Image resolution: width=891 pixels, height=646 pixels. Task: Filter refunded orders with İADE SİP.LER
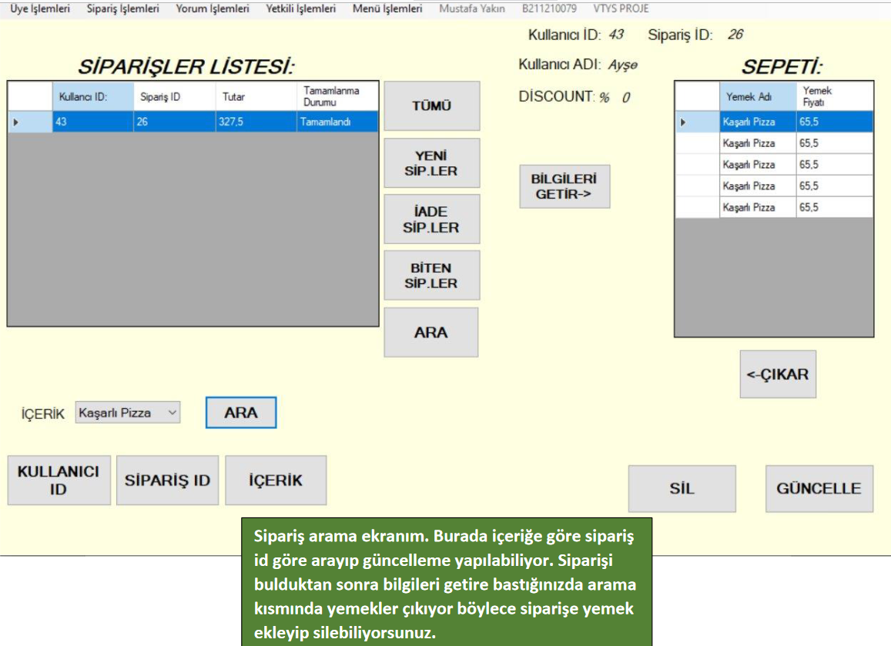[x=431, y=219]
